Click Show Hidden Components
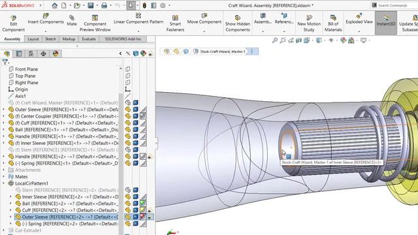 coord(238,23)
